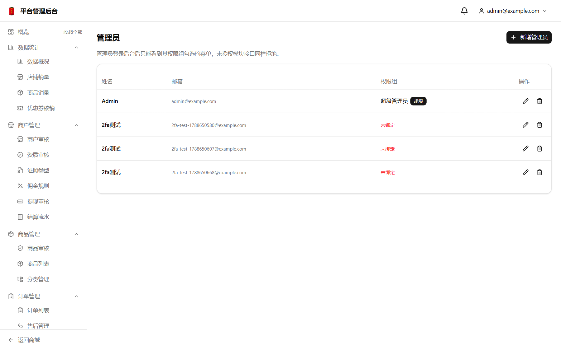Click the platform logo icon
Viewport: 561px width, 350px height.
coord(12,11)
